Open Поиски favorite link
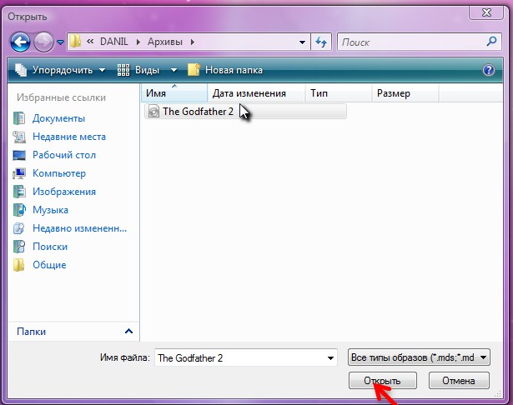The height and width of the screenshot is (405, 513). [50, 247]
